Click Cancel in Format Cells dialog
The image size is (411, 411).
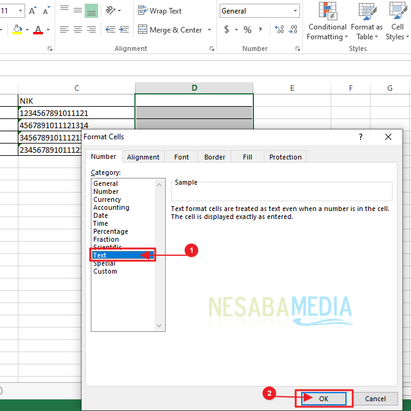[x=377, y=399]
